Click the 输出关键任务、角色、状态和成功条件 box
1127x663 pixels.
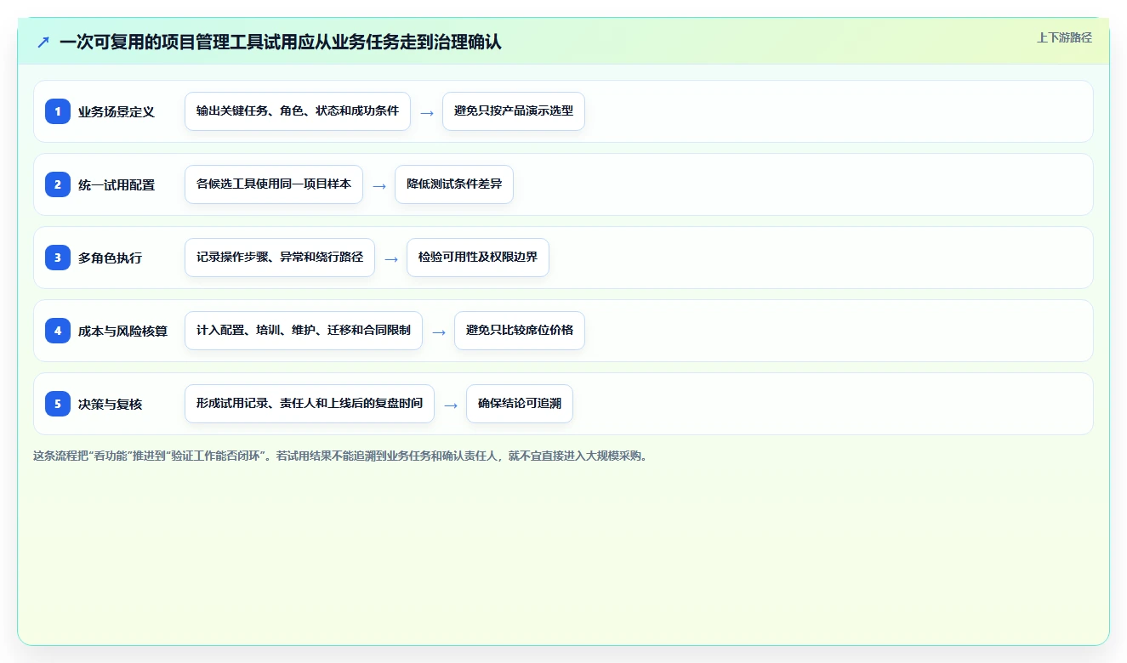pyautogui.click(x=298, y=111)
